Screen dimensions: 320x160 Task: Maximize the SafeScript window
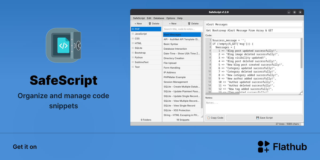pos(294,12)
